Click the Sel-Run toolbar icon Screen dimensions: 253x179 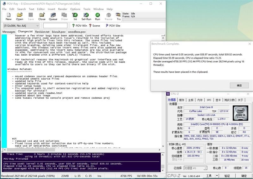(86, 17)
